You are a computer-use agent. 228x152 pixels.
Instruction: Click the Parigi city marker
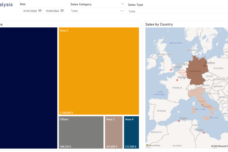point(177,80)
